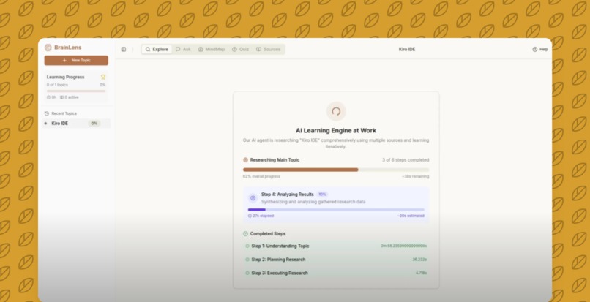The height and width of the screenshot is (302, 590).
Task: Open the Kiro IDE recent topic
Action: pos(76,124)
